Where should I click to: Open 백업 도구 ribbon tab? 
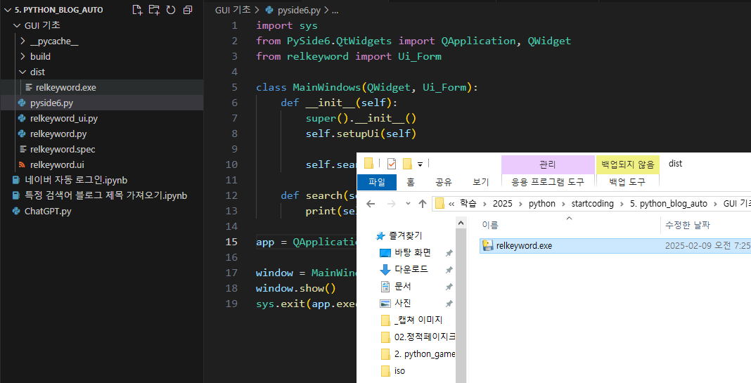627,182
